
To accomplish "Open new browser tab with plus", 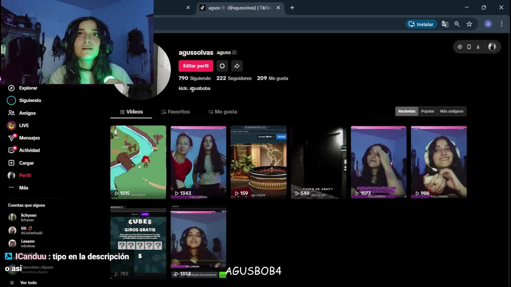I will [292, 8].
